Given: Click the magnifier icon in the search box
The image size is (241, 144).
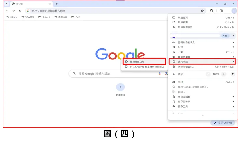Looking at the screenshot, I should (74, 74).
